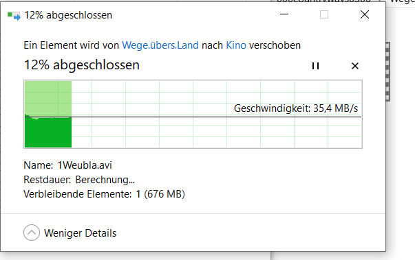Viewport: 415px width, 260px height.
Task: Click the maximize button in title bar
Action: click(x=324, y=14)
